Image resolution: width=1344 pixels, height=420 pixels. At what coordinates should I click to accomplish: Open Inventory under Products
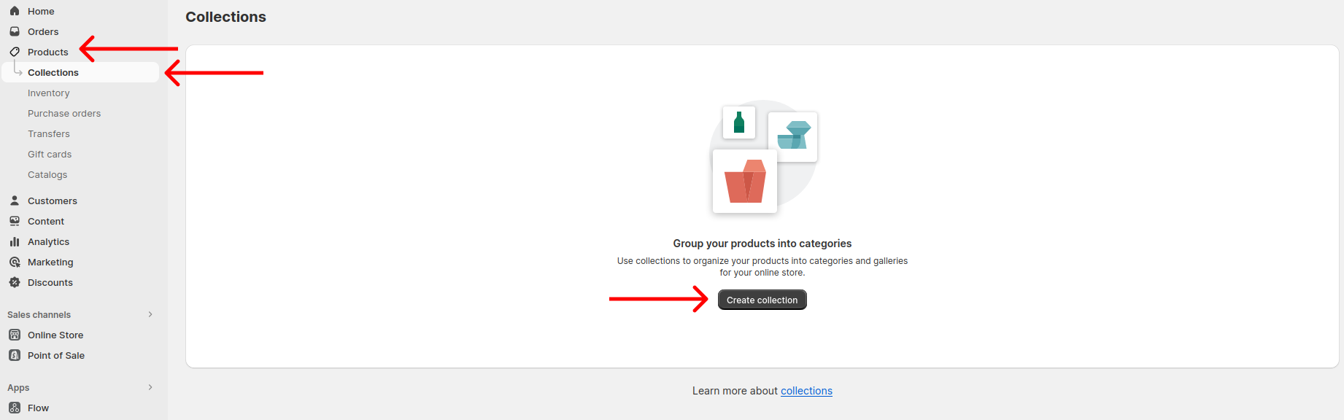pos(49,93)
